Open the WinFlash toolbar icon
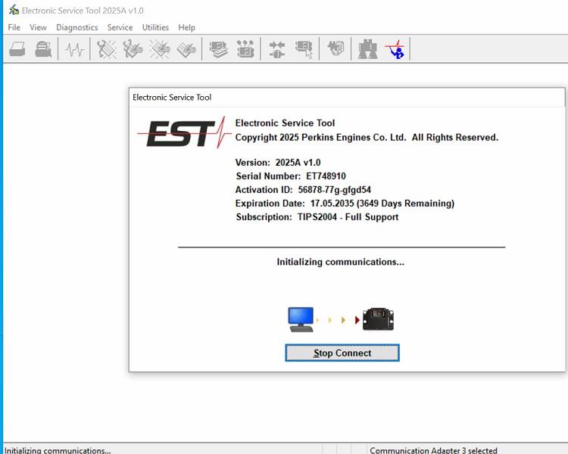Screen dimensions: 568x454 (x=335, y=50)
